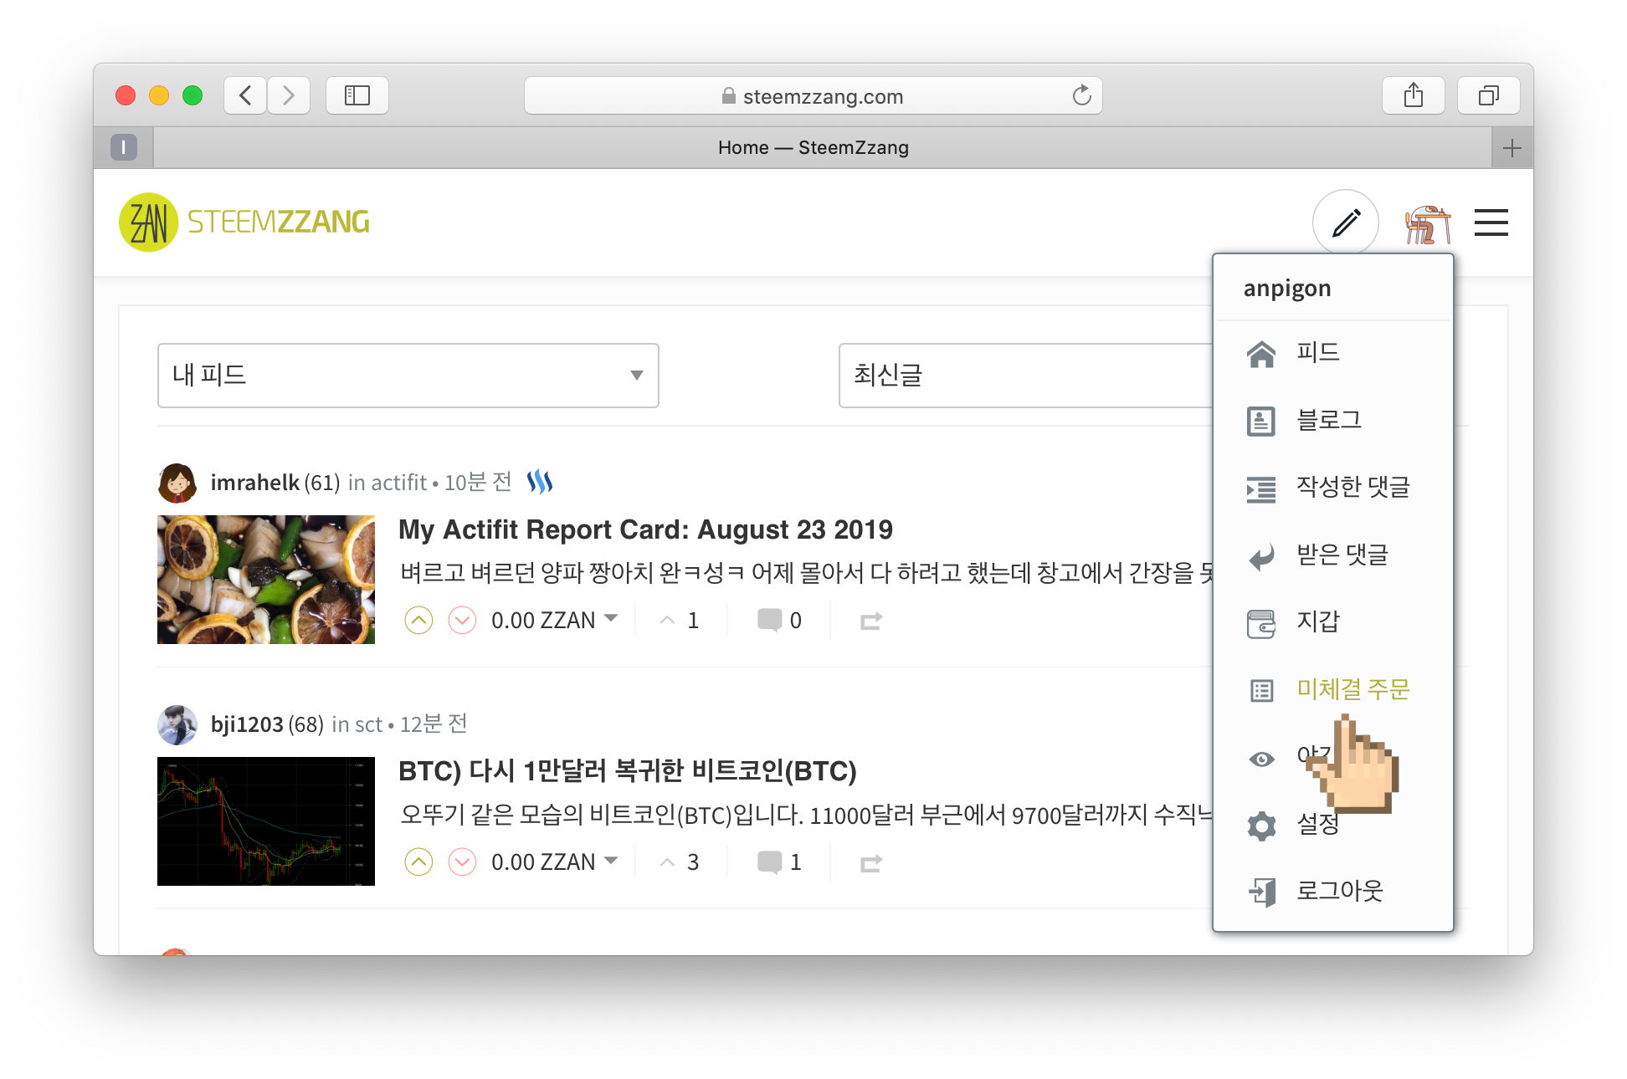Upvote the BTC post by bji1203
This screenshot has width=1627, height=1079.
(418, 862)
